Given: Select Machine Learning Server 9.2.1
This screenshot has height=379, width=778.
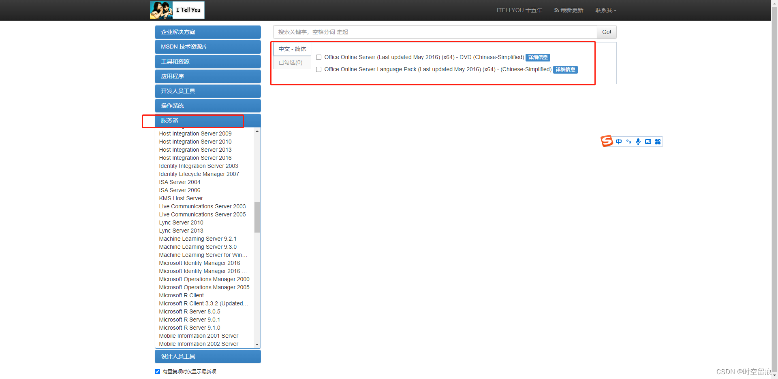Looking at the screenshot, I should (x=198, y=239).
